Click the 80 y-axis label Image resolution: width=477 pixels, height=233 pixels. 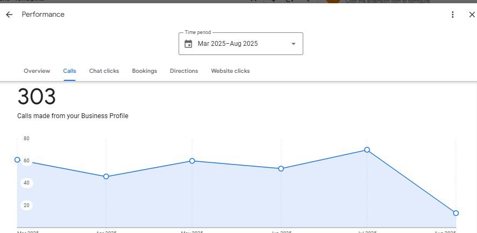point(26,139)
